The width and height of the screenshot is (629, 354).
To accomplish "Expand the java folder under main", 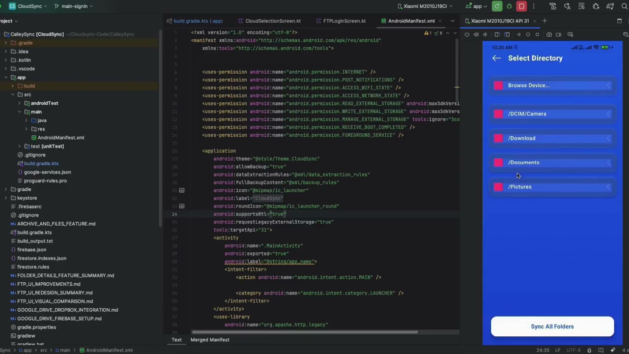I will (27, 120).
